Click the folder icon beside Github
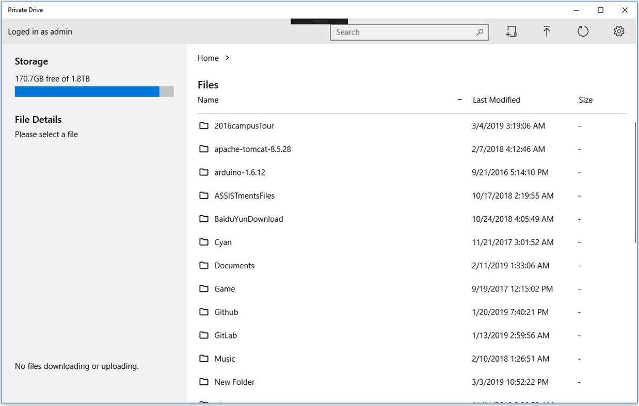 point(204,312)
